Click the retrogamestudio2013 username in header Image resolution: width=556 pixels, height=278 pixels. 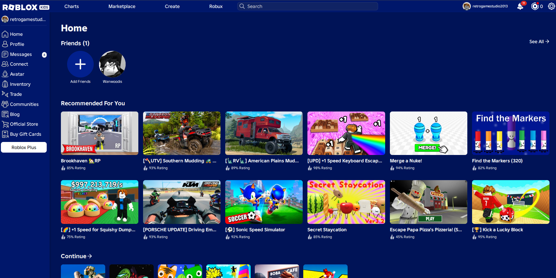click(490, 6)
